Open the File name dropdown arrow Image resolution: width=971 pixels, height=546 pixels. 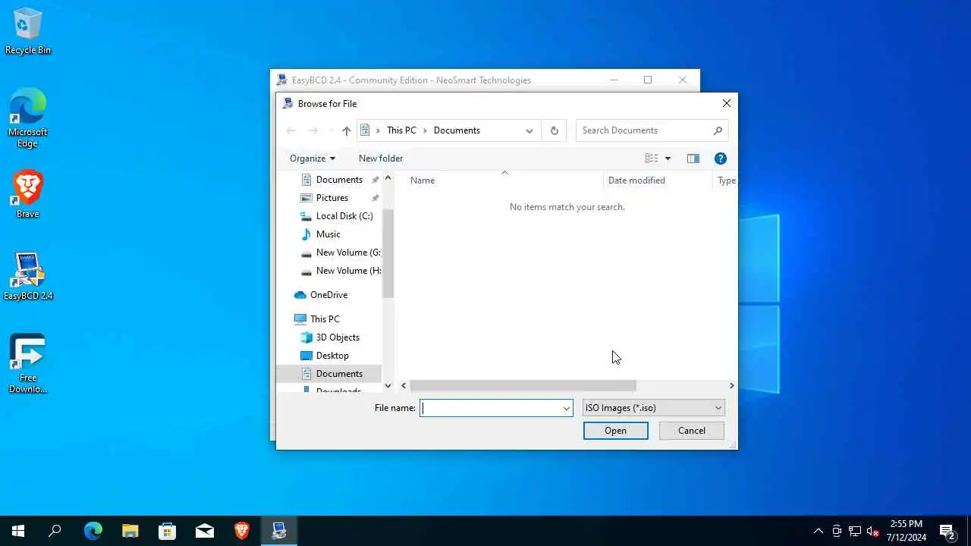click(566, 408)
